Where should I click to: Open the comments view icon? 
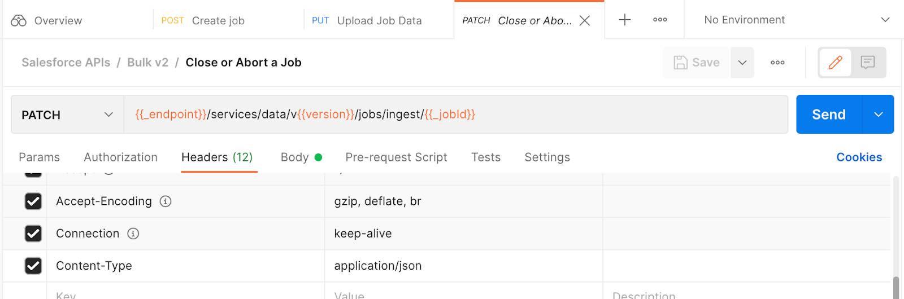pyautogui.click(x=868, y=63)
